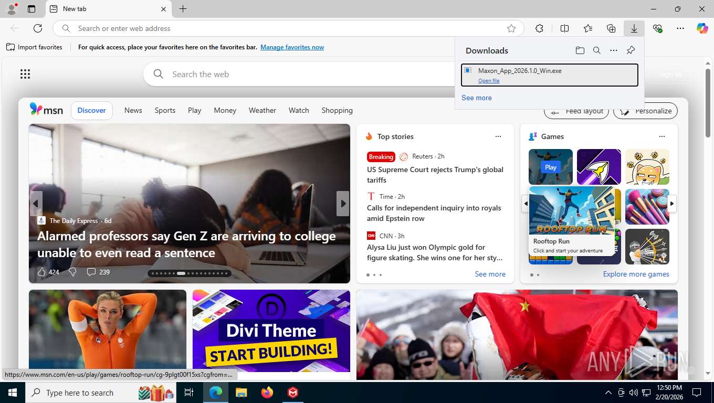Refresh the page
This screenshot has height=403, width=714.
click(38, 28)
